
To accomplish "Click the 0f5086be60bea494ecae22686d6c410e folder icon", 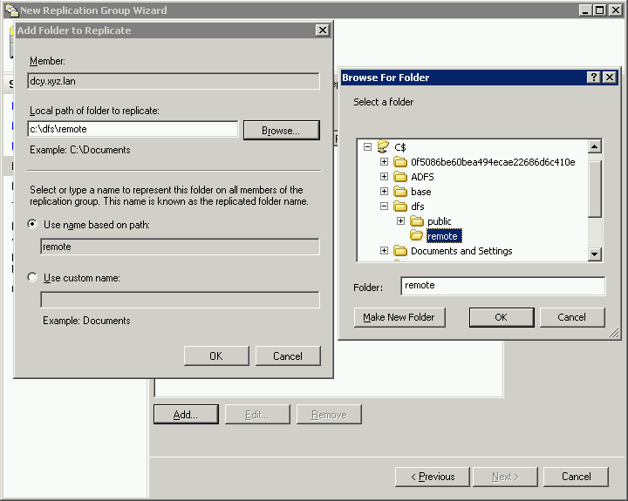I will pyautogui.click(x=400, y=162).
